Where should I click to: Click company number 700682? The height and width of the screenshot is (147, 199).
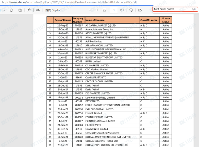[79, 49]
